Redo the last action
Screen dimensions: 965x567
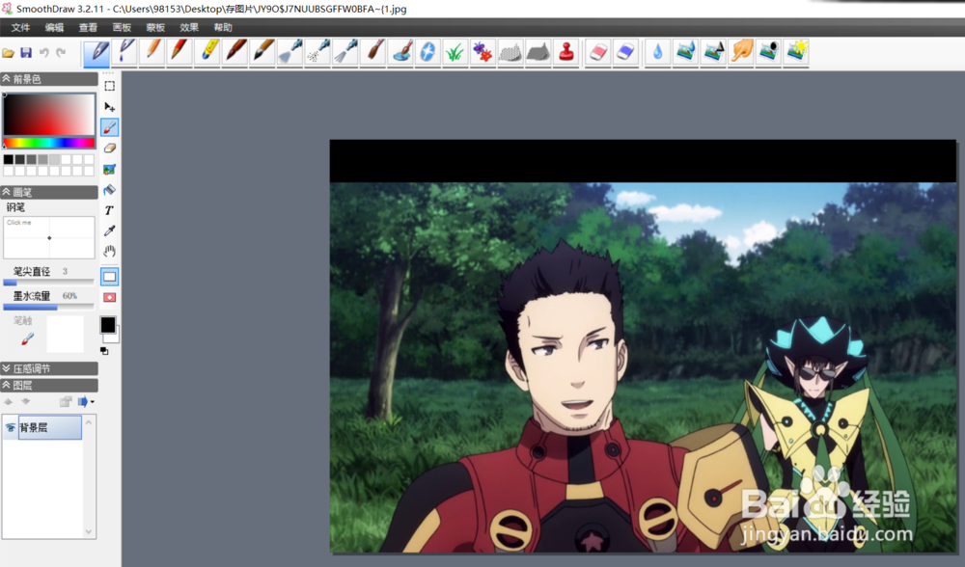tap(61, 53)
